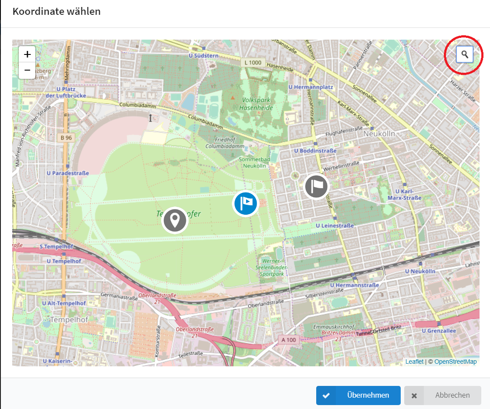Screen dimensions: 490x409
Task: Click the U Platz der Luftbrücke label
Action: pos(66,92)
